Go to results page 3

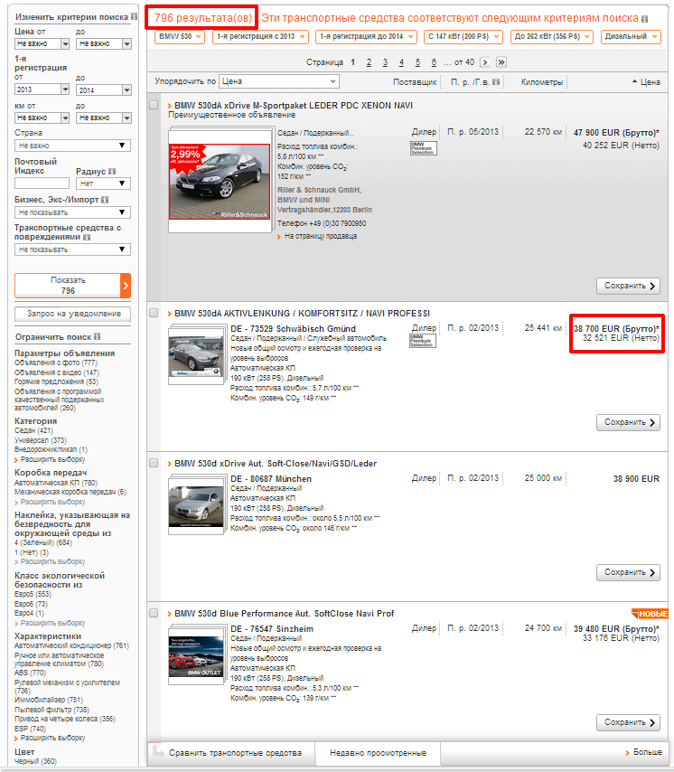click(x=385, y=62)
